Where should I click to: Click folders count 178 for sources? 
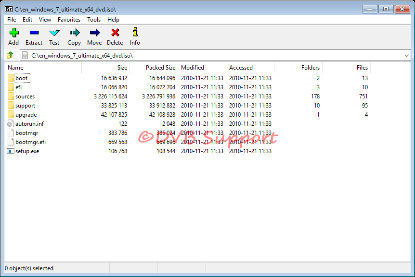(315, 96)
